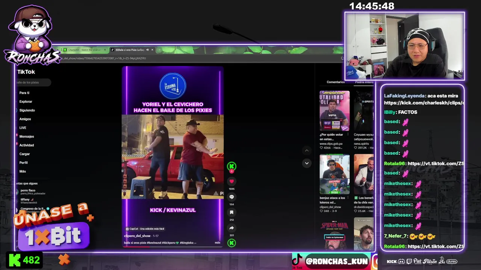The height and width of the screenshot is (270, 481).
Task: Click the 1595 like count
Action: (x=231, y=189)
